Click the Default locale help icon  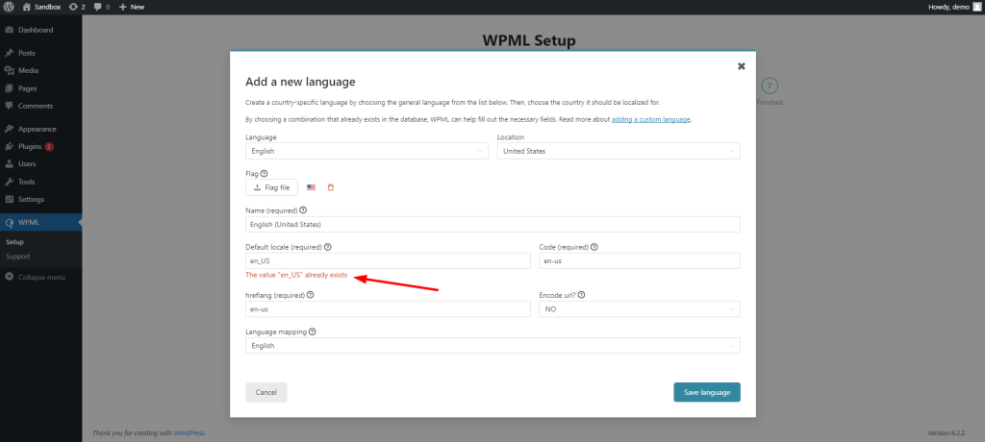pyautogui.click(x=327, y=247)
